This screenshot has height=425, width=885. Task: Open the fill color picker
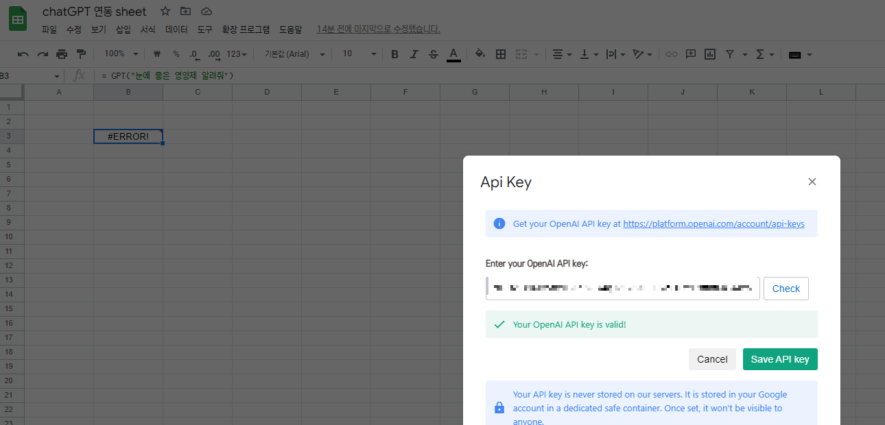point(480,54)
